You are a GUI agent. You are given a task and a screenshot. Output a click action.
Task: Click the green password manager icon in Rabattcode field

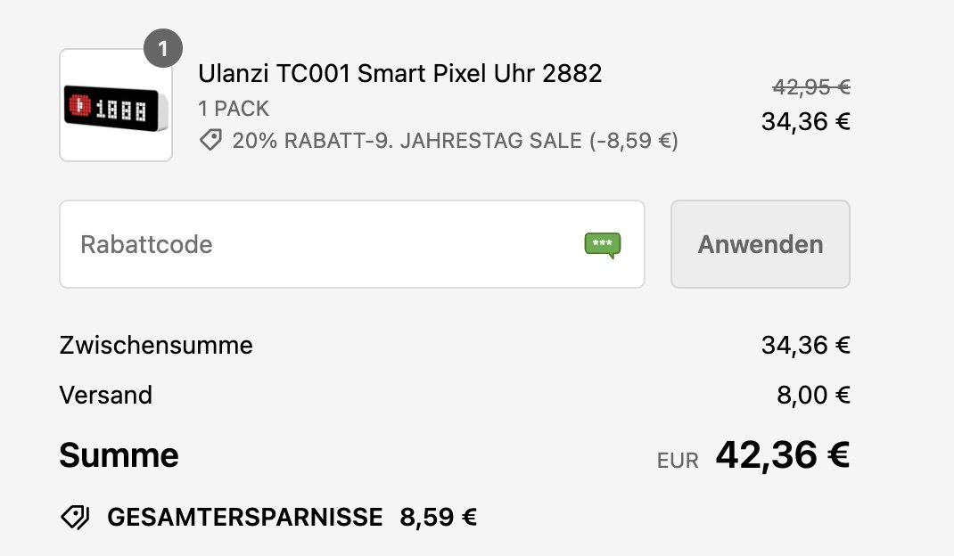point(602,244)
